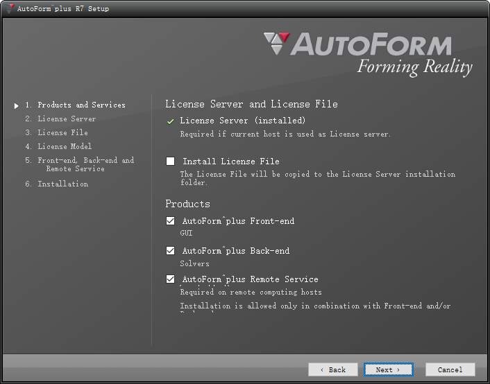490x384 pixels.
Task: Select step 1 Products and Services
Action: (76, 105)
